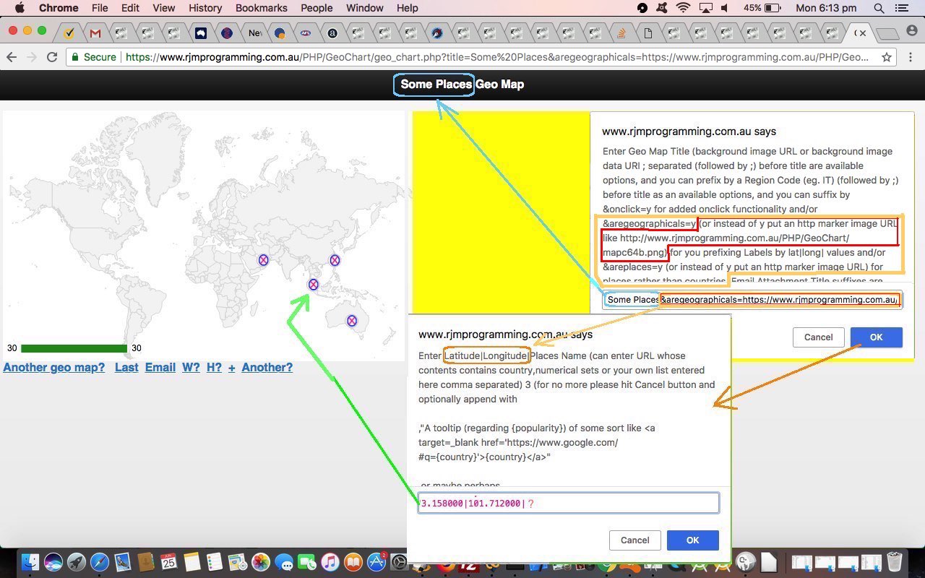Open Photos from the dock
The width and height of the screenshot is (925, 578).
click(261, 562)
